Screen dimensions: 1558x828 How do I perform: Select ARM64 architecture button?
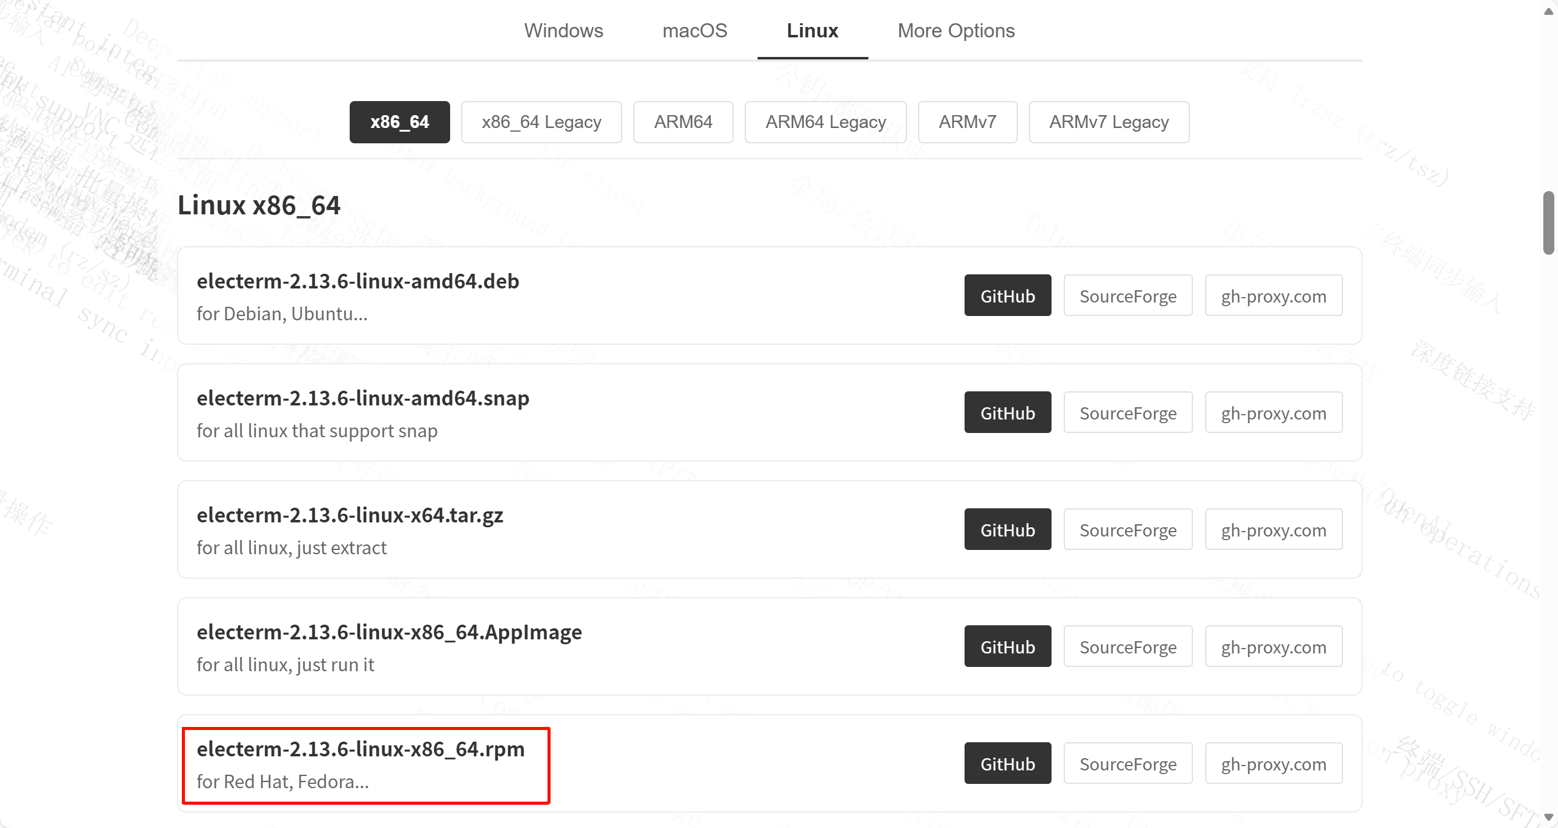(683, 122)
